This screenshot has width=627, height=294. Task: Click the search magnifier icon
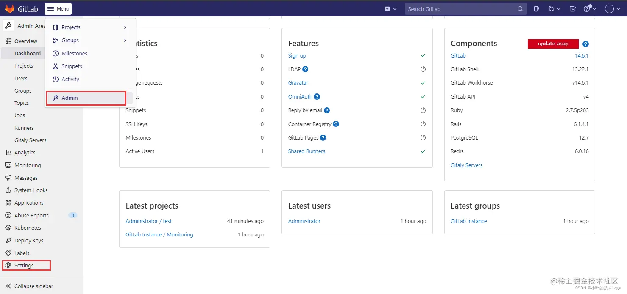(x=520, y=9)
